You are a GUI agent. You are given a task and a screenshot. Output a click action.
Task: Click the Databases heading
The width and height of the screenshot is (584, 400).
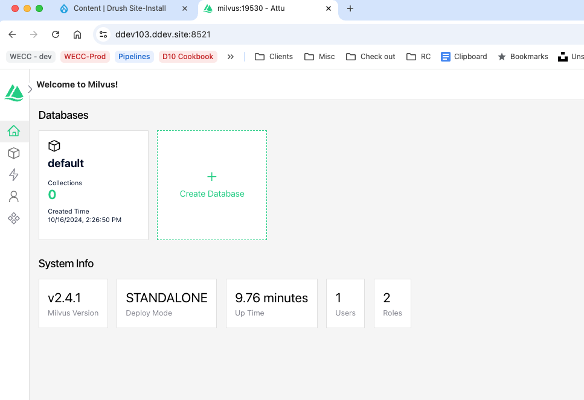(x=63, y=115)
